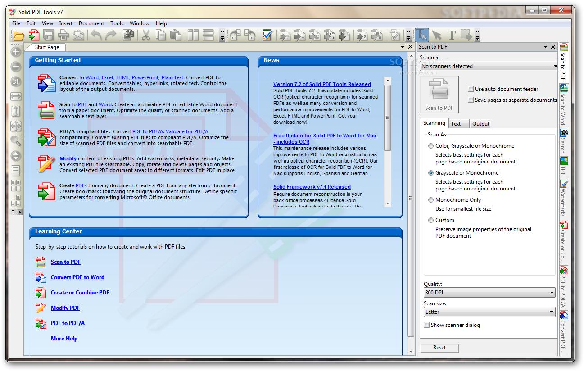The image size is (584, 371).
Task: Click the Paste clipboard icon
Action: (176, 35)
